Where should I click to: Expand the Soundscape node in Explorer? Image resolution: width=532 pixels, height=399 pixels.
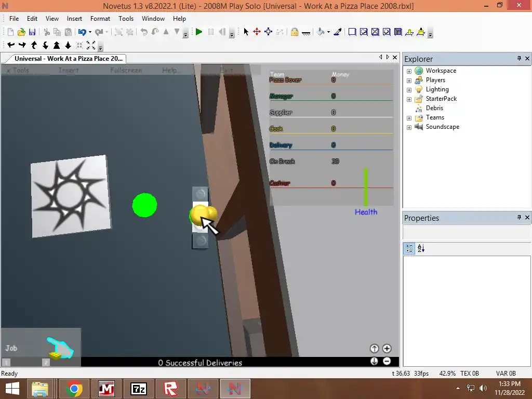409,127
